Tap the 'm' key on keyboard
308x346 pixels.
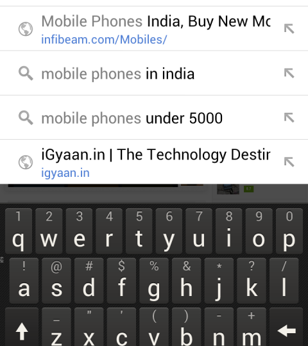pos(252,327)
